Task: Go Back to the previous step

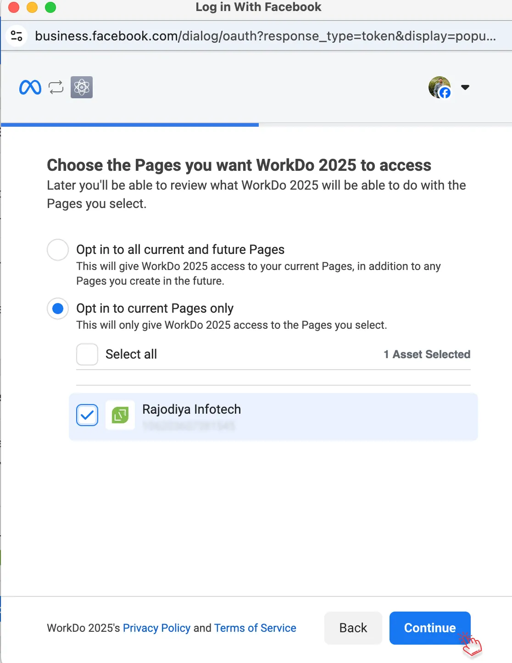Action: coord(353,628)
